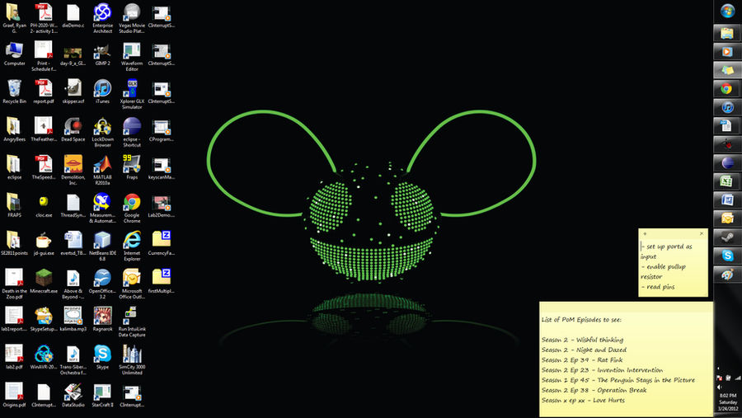Close the small pullup resistor sticky note
This screenshot has height=418, width=742.
(x=702, y=233)
